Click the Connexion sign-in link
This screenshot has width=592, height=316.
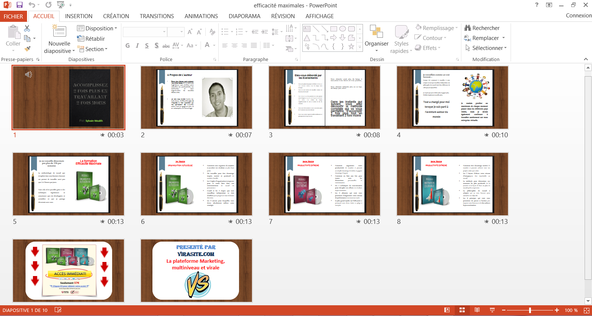click(578, 16)
